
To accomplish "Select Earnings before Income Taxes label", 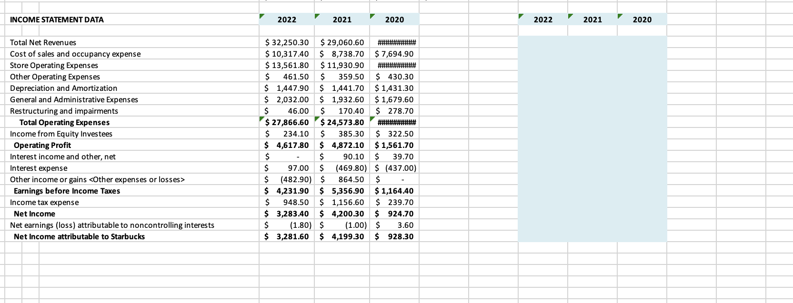I will 67,191.
